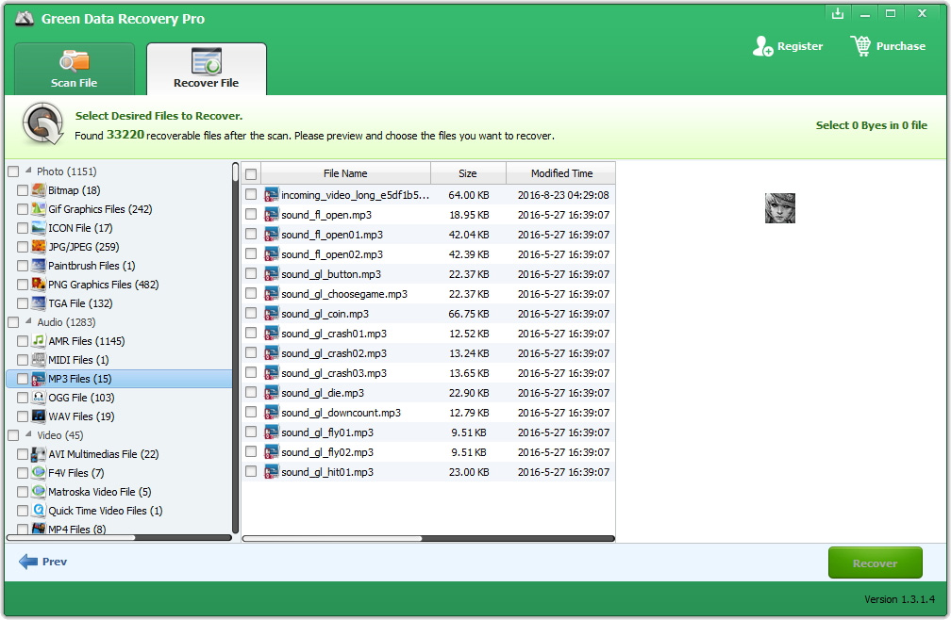Check the box for sound_gl_coin.mp3
This screenshot has height=620, width=951.
point(251,314)
